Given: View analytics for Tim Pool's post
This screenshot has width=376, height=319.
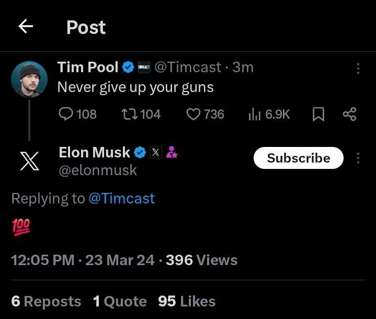Looking at the screenshot, I should (255, 114).
